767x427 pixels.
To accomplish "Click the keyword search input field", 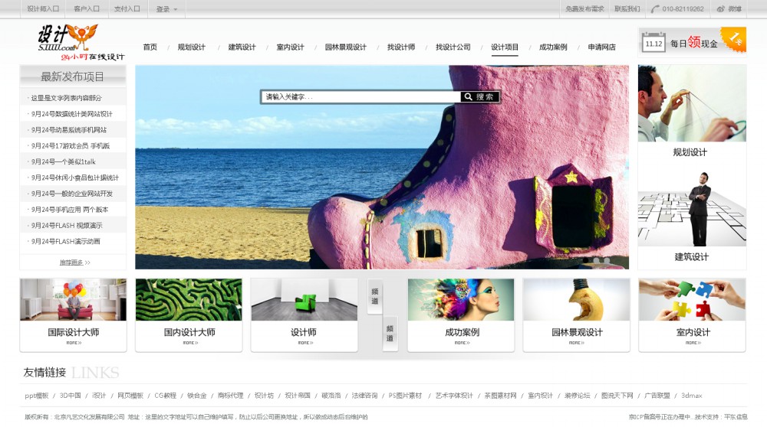I will [360, 96].
